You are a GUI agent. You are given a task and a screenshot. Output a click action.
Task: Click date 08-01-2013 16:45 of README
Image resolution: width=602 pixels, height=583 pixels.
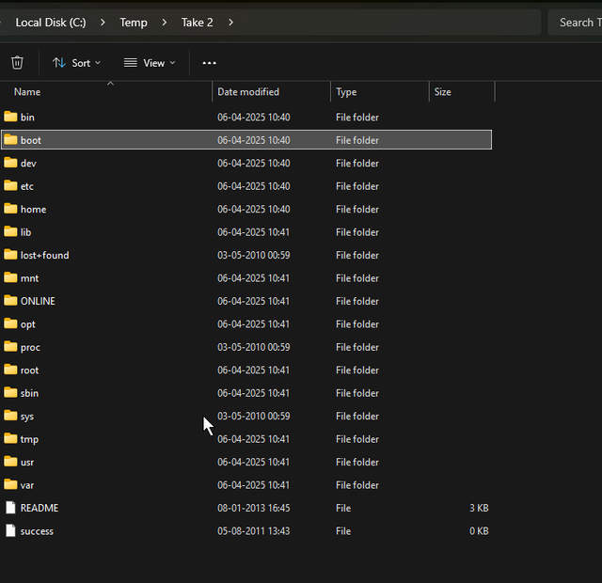point(253,508)
